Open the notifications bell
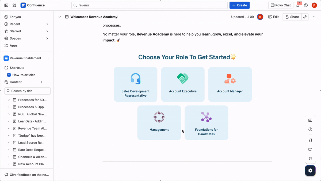Image resolution: width=321 pixels, height=181 pixels. coord(298,5)
